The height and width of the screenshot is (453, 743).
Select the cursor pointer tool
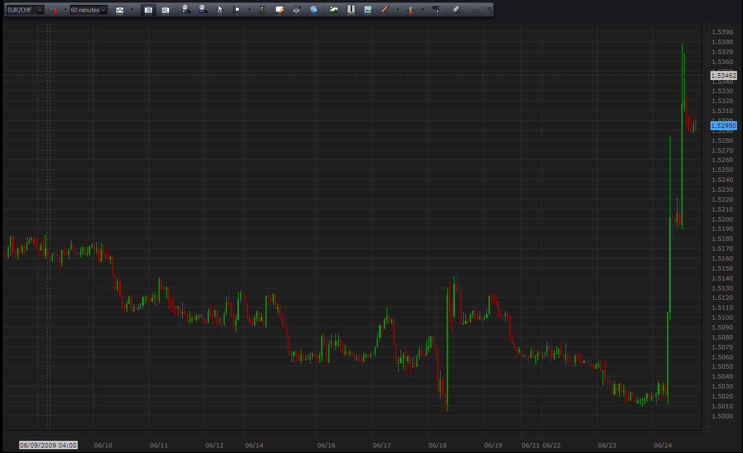pos(220,9)
